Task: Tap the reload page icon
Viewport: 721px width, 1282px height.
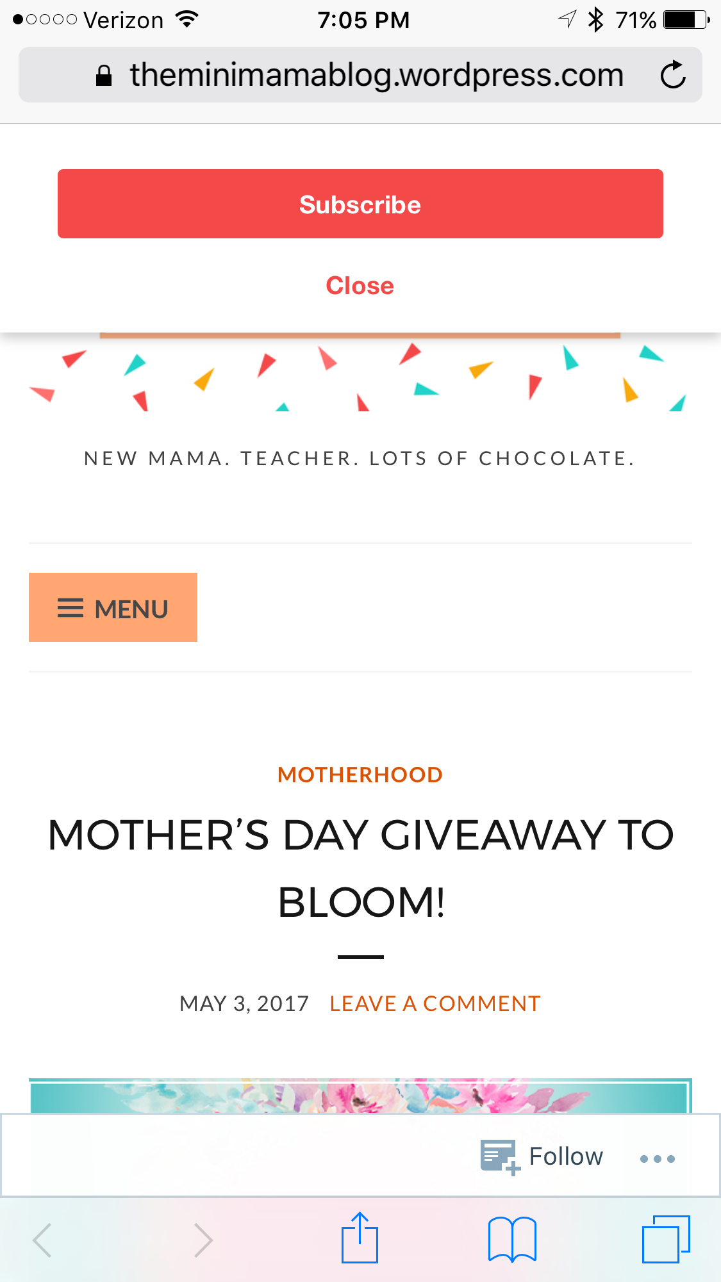Action: click(x=673, y=75)
